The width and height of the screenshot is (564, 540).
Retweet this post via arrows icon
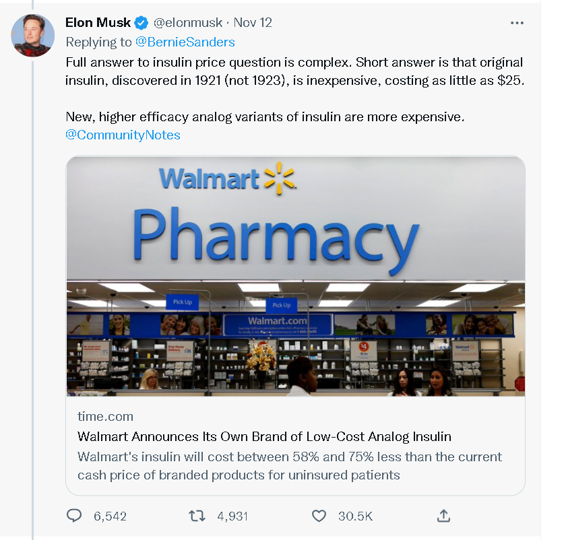[197, 516]
